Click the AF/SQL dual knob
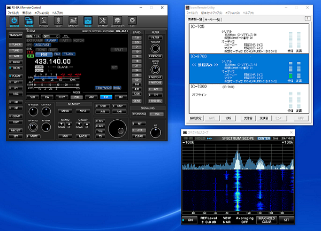Image resolution: width=321 pixels, height=231 pixels. coord(33,127)
